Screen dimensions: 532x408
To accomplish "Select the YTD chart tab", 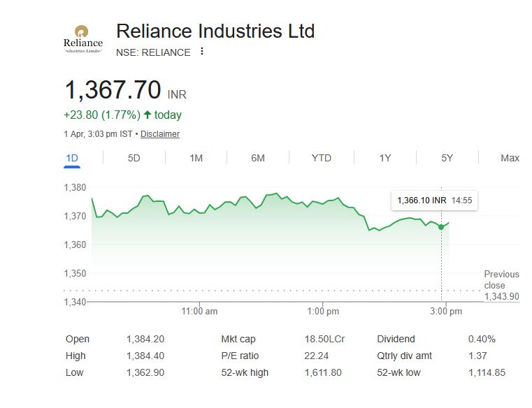I will [321, 158].
